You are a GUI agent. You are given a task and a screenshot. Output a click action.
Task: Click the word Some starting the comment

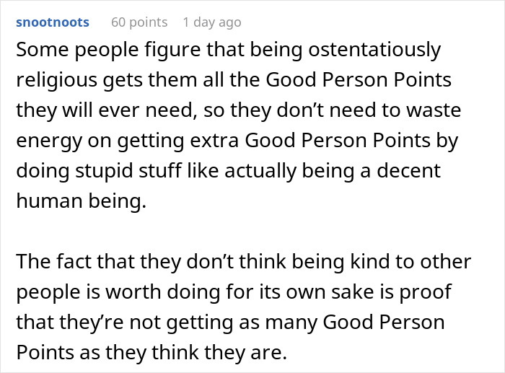point(38,51)
